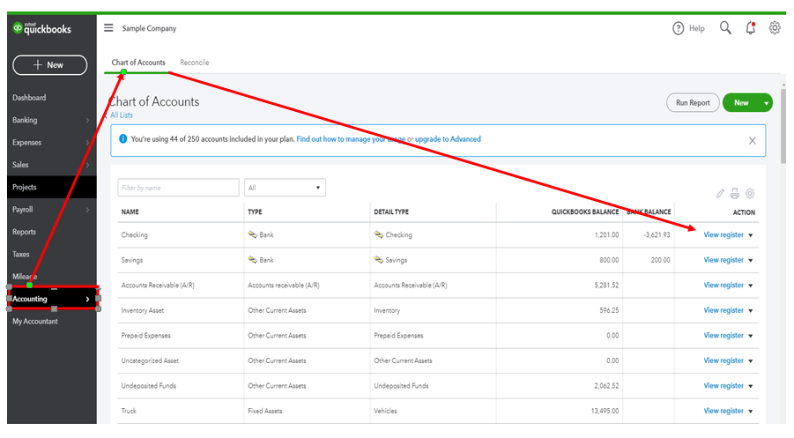Viewport: 794px width, 438px height.
Task: Expand the Payroll submenu chevron
Action: coord(87,210)
